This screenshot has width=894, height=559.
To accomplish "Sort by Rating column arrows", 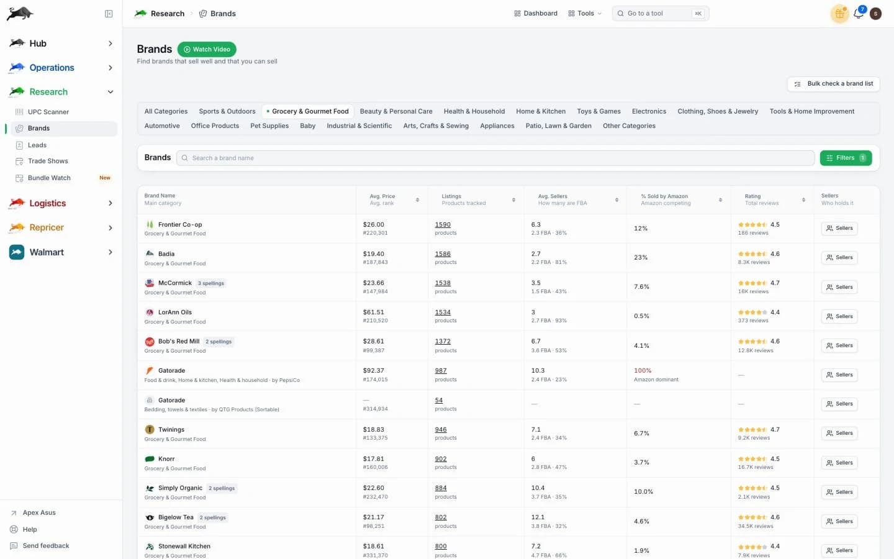I will click(x=803, y=199).
